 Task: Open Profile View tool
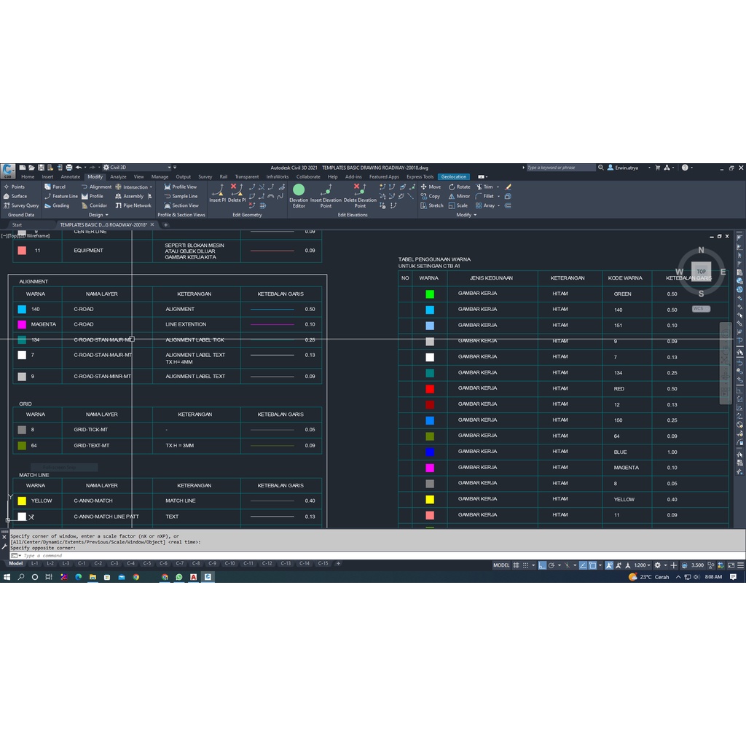coord(181,187)
